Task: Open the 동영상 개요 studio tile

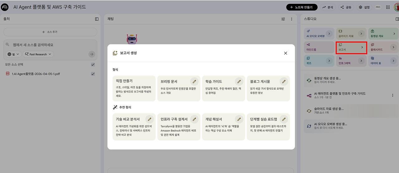Action: coord(384,33)
